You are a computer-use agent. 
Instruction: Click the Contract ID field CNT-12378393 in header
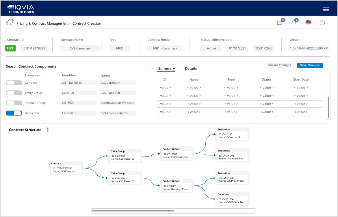[34, 48]
